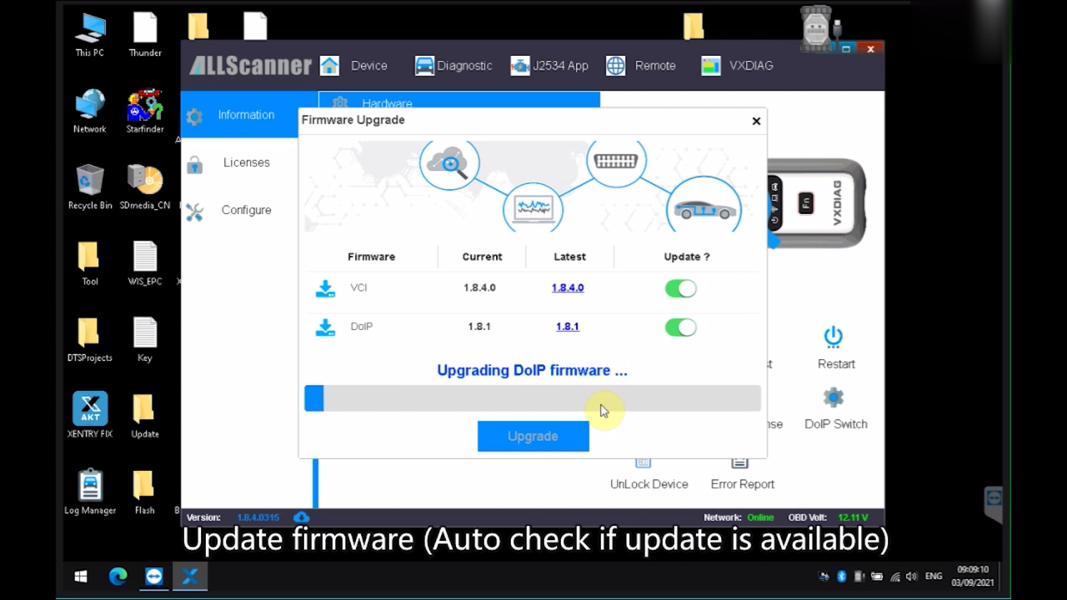Click the DoIP Switch gear icon
The height and width of the screenshot is (600, 1067).
[834, 397]
